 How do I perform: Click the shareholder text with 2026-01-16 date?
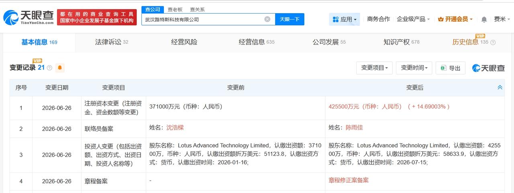pos(235,154)
